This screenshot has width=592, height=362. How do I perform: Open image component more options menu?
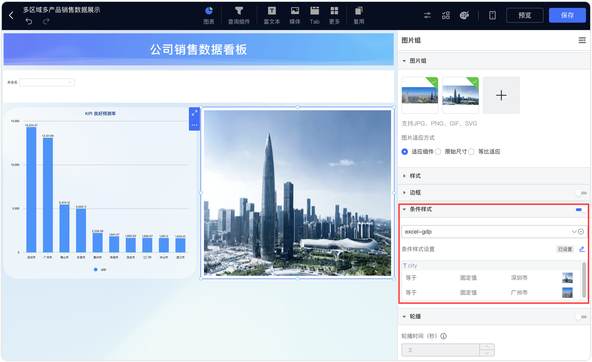click(194, 125)
